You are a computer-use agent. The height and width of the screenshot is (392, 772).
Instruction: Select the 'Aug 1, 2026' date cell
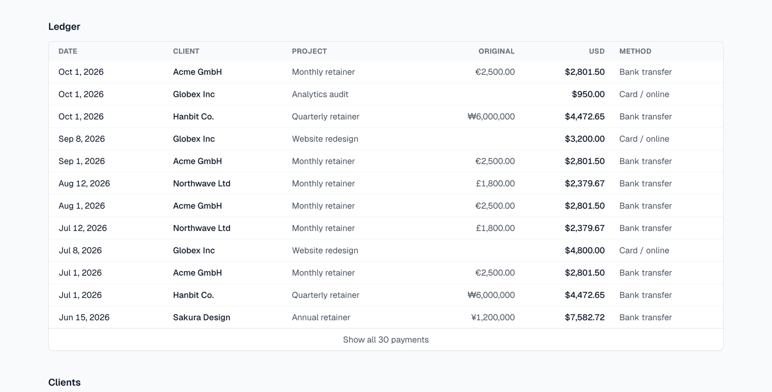pyautogui.click(x=82, y=205)
